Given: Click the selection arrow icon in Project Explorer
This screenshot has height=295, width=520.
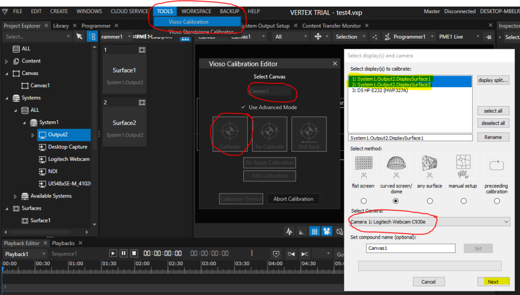Looking at the screenshot, I should 79,36.
